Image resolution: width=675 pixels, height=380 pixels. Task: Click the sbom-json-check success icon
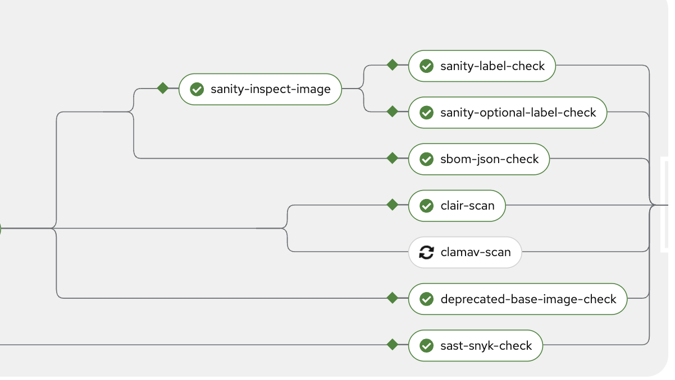coord(427,159)
